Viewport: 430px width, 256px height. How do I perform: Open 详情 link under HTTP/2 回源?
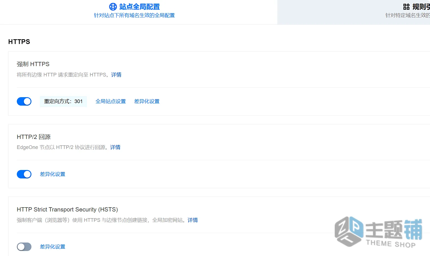coord(115,147)
